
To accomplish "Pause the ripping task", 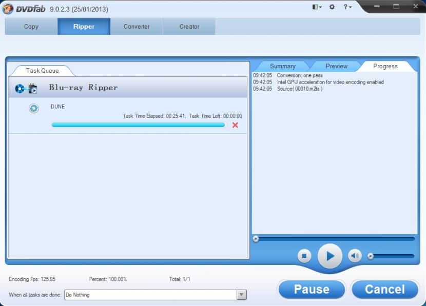I will coord(312,290).
